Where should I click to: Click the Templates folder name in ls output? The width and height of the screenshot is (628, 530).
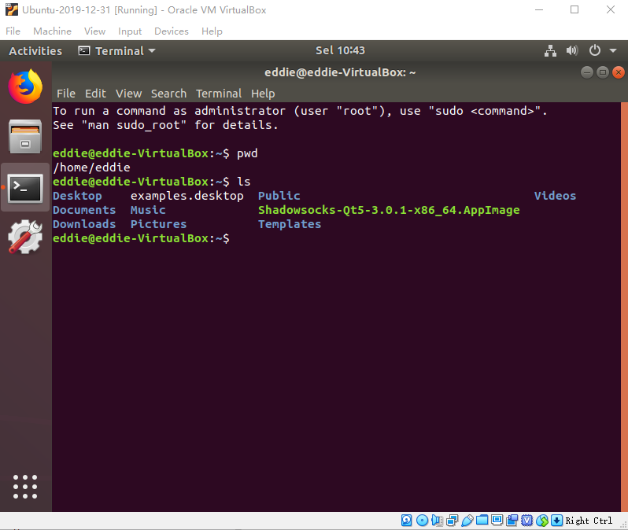point(290,224)
